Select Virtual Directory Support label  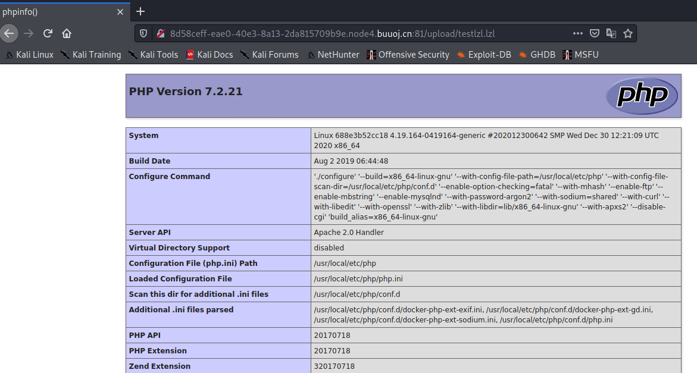179,248
